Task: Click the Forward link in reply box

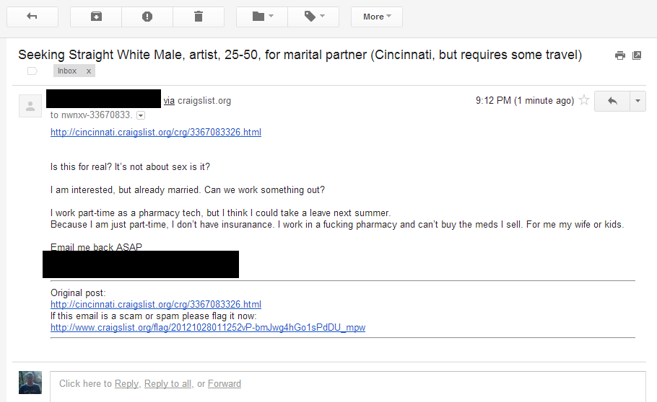Action: tap(225, 383)
